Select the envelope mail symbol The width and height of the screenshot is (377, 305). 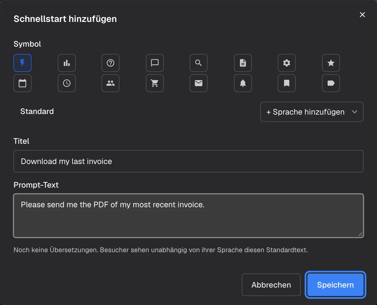click(x=199, y=83)
